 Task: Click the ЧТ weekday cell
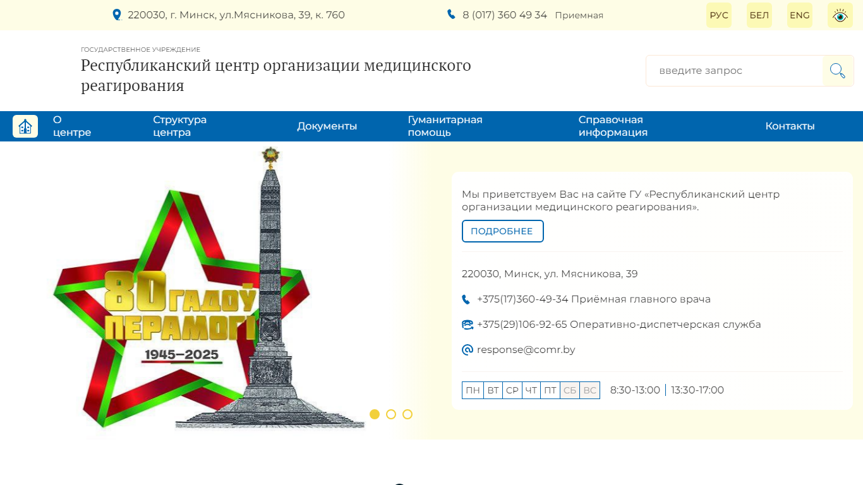click(531, 390)
